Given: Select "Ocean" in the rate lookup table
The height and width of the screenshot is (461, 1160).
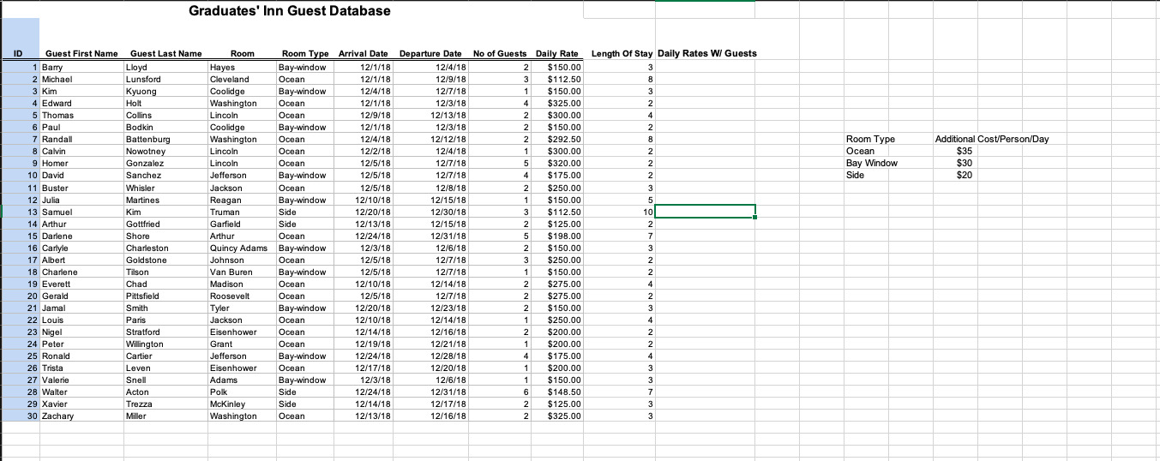Looking at the screenshot, I should (860, 152).
